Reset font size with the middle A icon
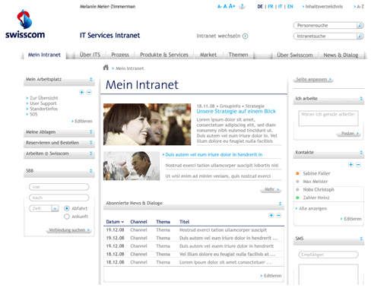 pyautogui.click(x=225, y=6)
